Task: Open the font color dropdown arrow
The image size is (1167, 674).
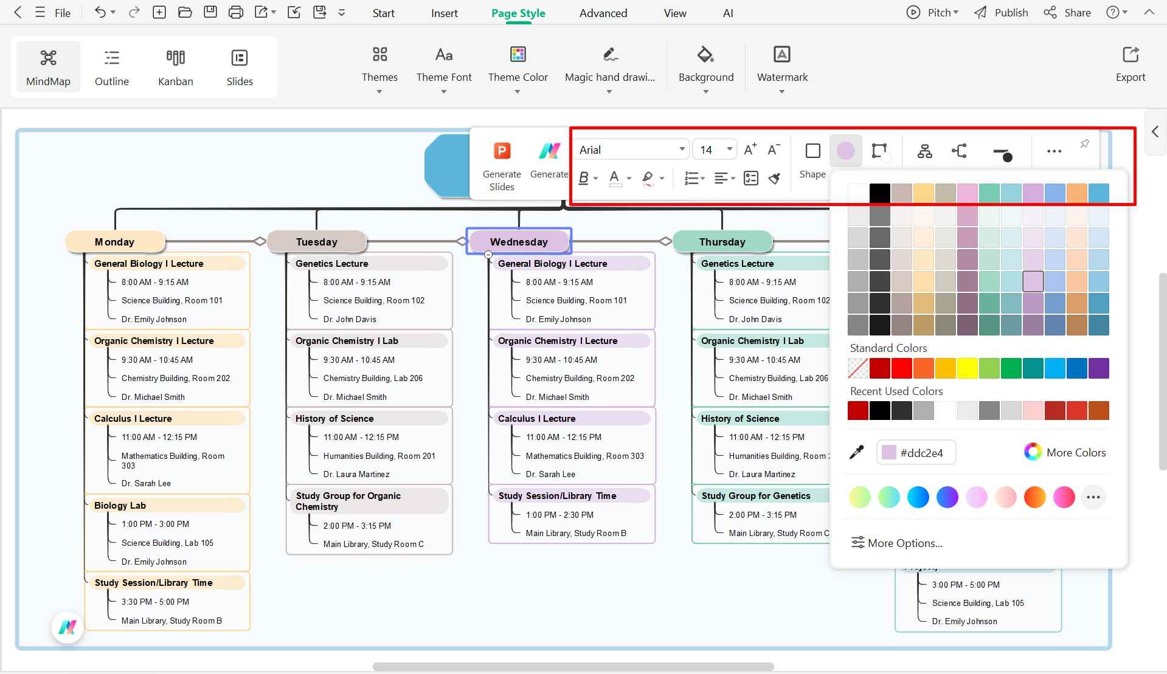Action: pos(629,179)
